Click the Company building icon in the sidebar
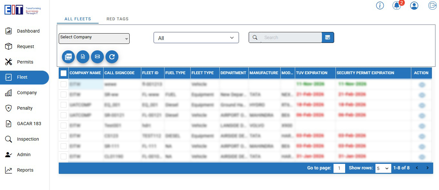 pyautogui.click(x=9, y=93)
